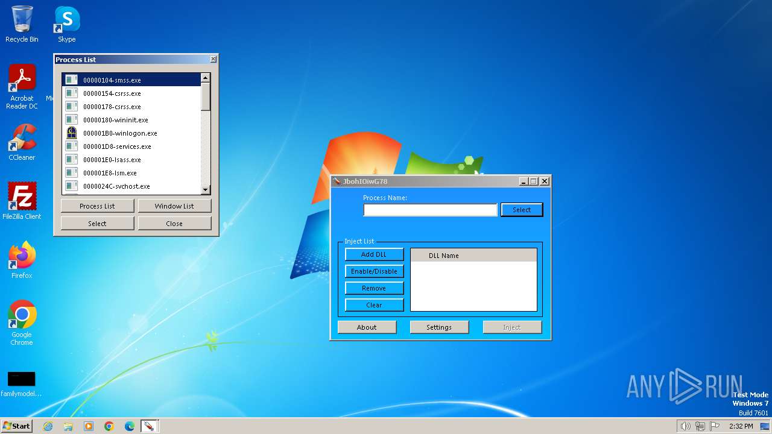The width and height of the screenshot is (772, 434).
Task: Click Close in the Process List window
Action: (174, 223)
